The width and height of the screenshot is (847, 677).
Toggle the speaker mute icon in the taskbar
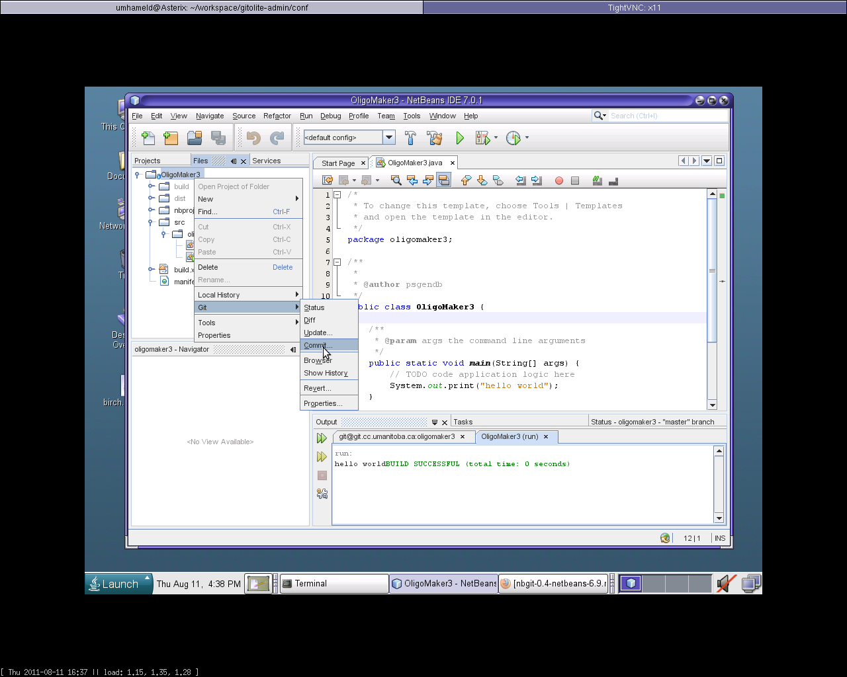[726, 583]
